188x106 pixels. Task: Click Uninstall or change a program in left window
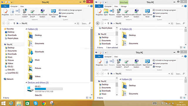[70, 10]
